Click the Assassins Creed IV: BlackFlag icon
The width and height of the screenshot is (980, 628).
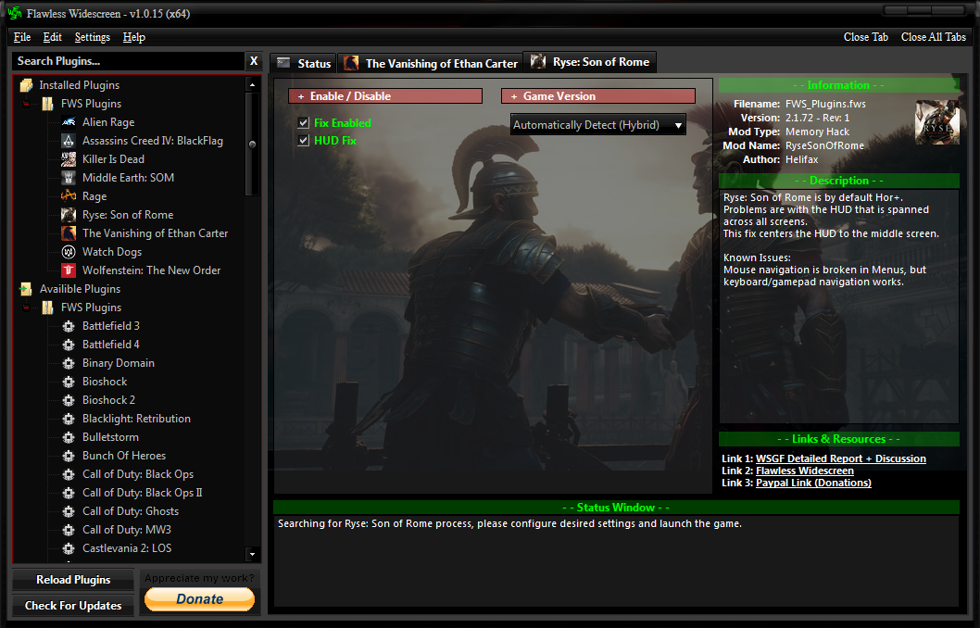pyautogui.click(x=69, y=141)
